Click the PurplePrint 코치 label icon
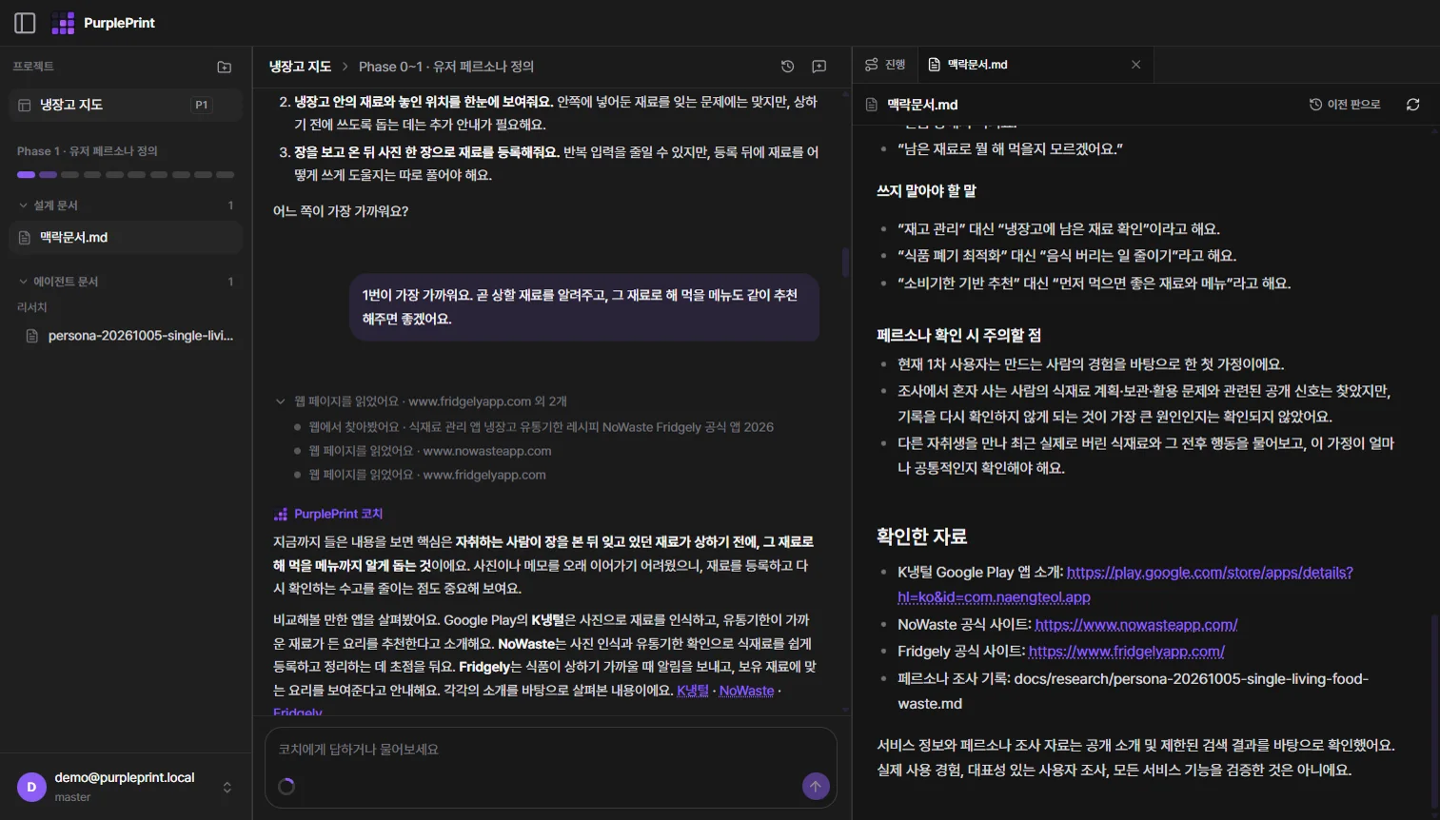This screenshot has width=1440, height=820. [281, 514]
